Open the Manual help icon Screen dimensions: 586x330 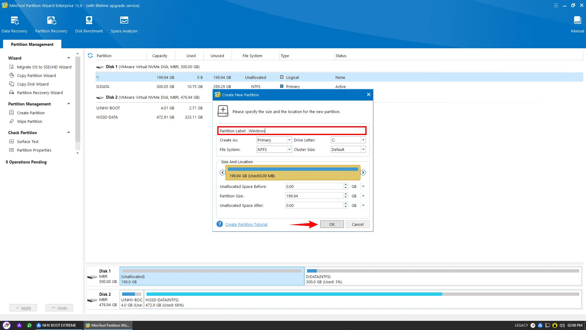577,21
